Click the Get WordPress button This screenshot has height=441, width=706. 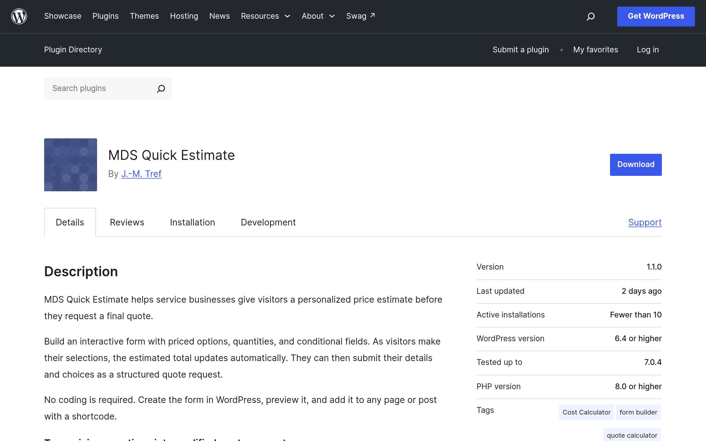click(x=656, y=16)
